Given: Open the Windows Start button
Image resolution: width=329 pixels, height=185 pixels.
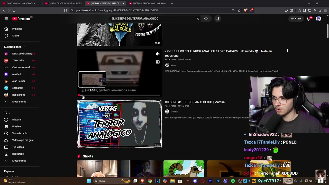Looking at the screenshot, I should point(89,181).
